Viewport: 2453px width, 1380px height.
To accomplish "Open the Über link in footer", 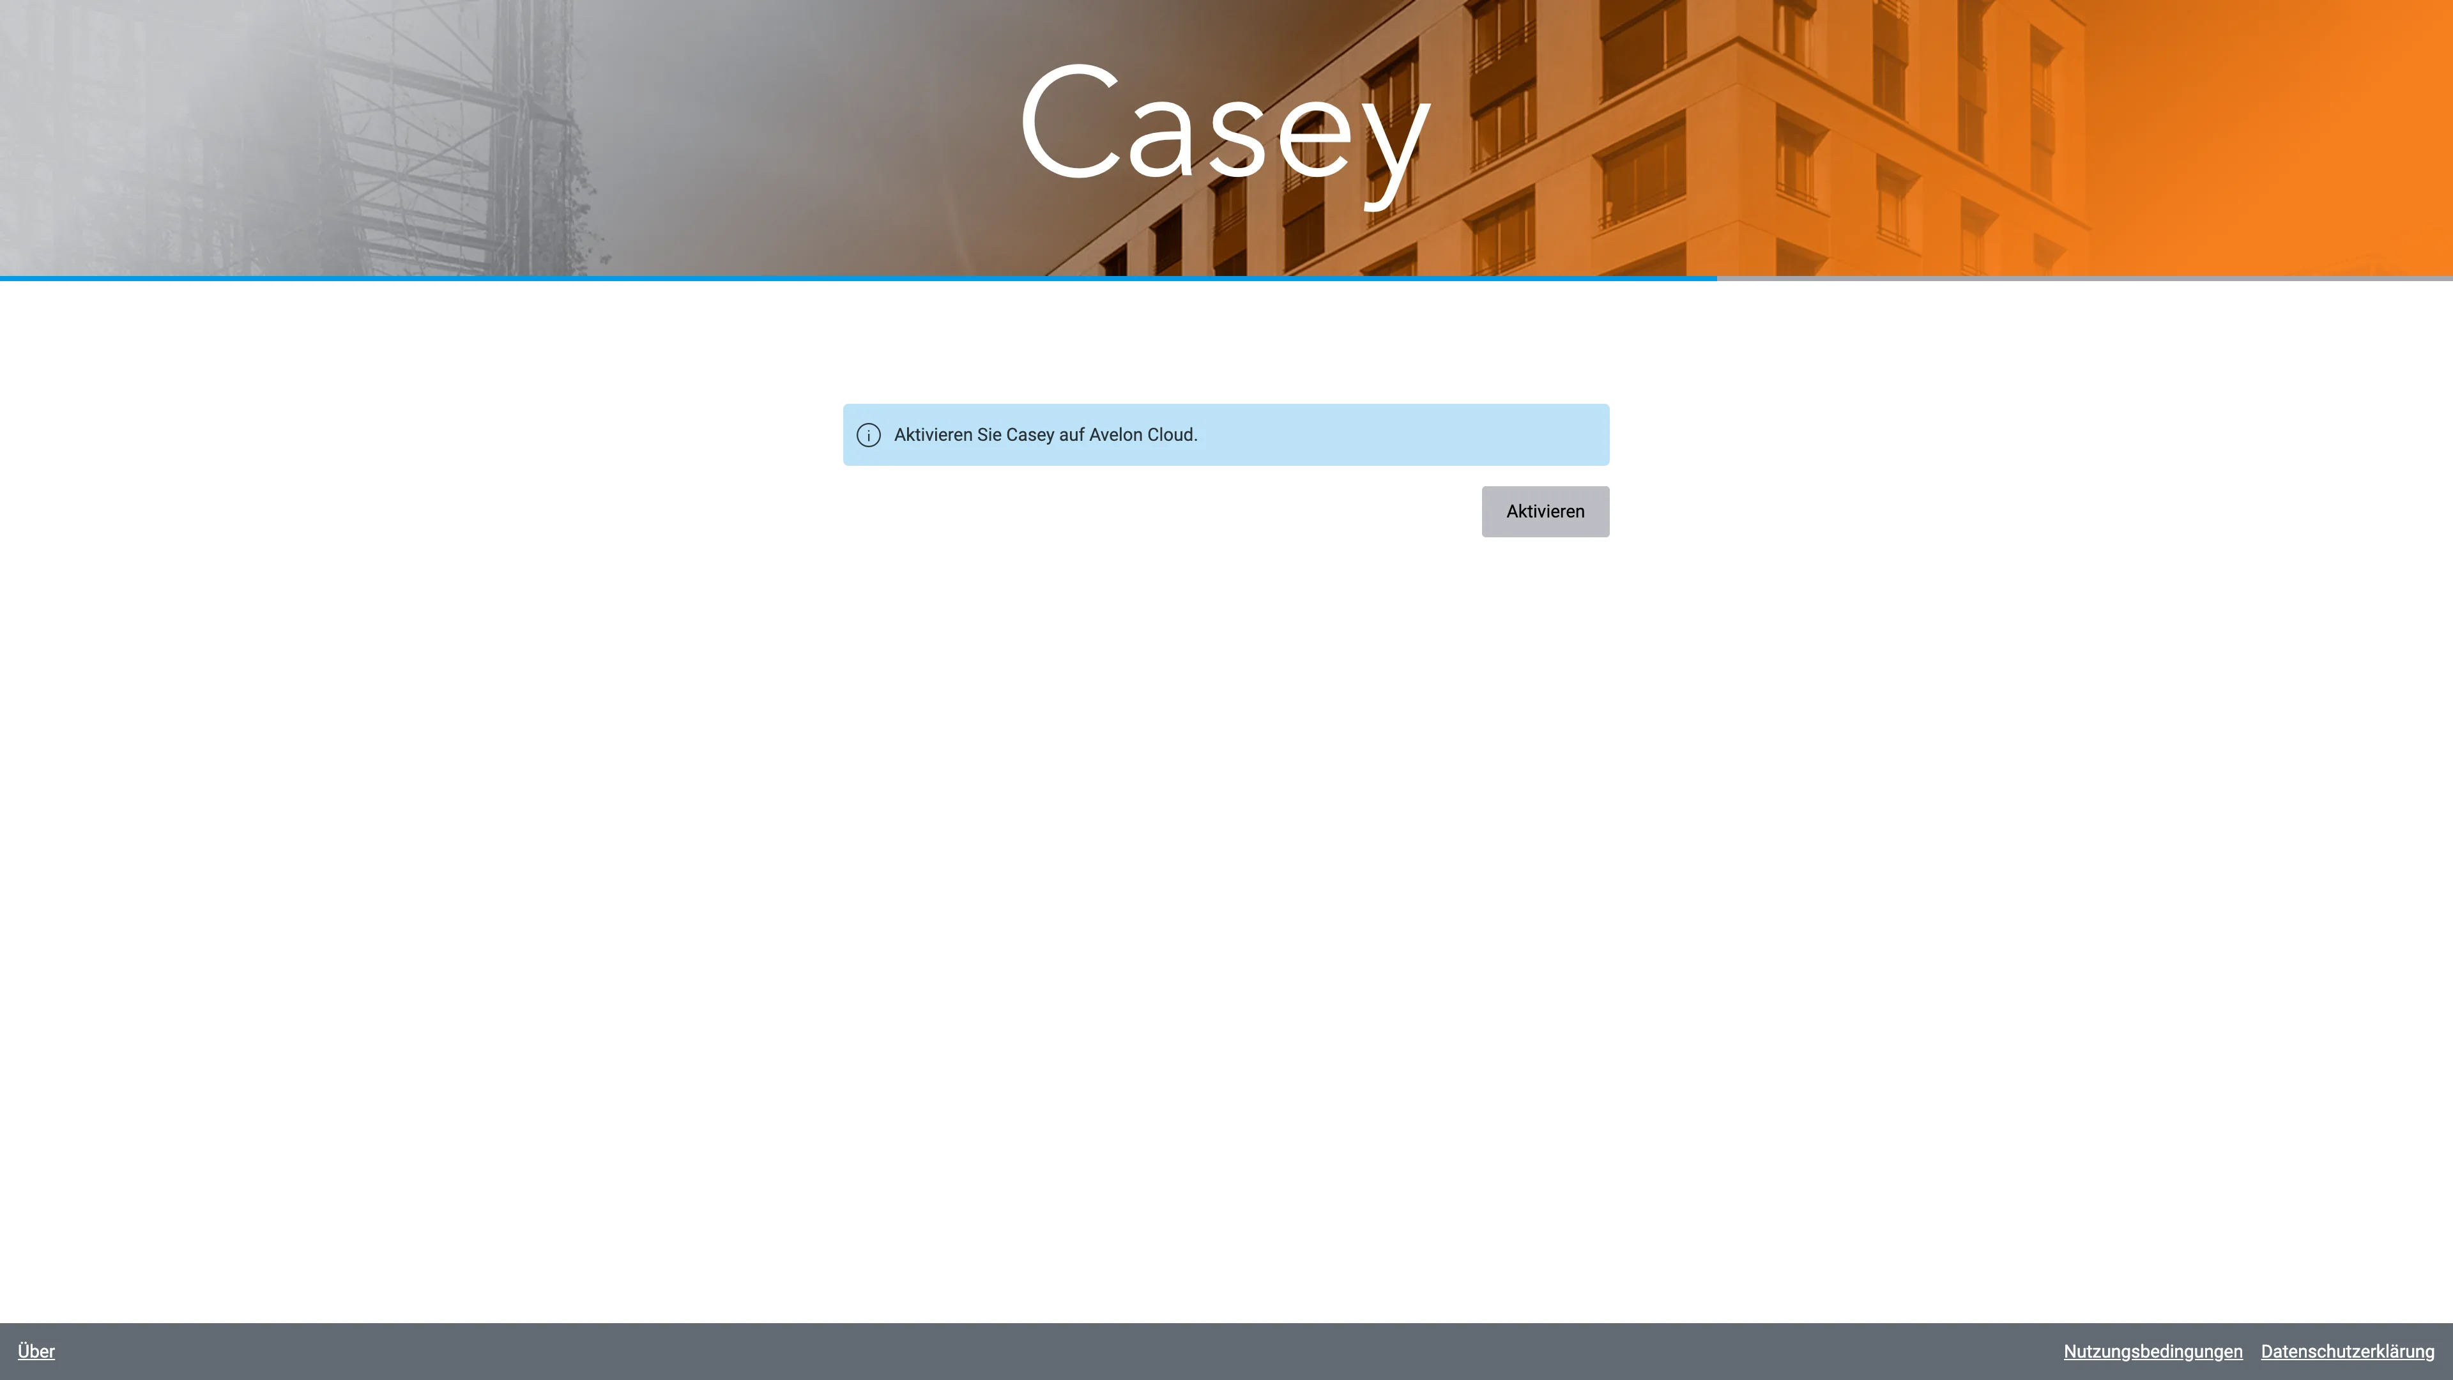I will 36,1351.
